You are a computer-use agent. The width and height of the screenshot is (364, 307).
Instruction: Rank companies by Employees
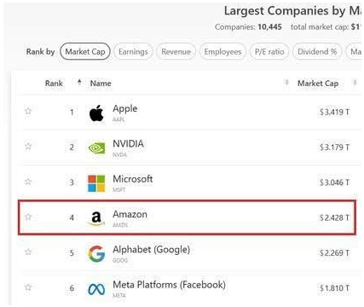click(x=222, y=52)
